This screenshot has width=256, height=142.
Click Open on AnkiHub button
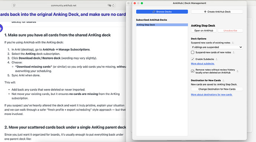click(204, 30)
